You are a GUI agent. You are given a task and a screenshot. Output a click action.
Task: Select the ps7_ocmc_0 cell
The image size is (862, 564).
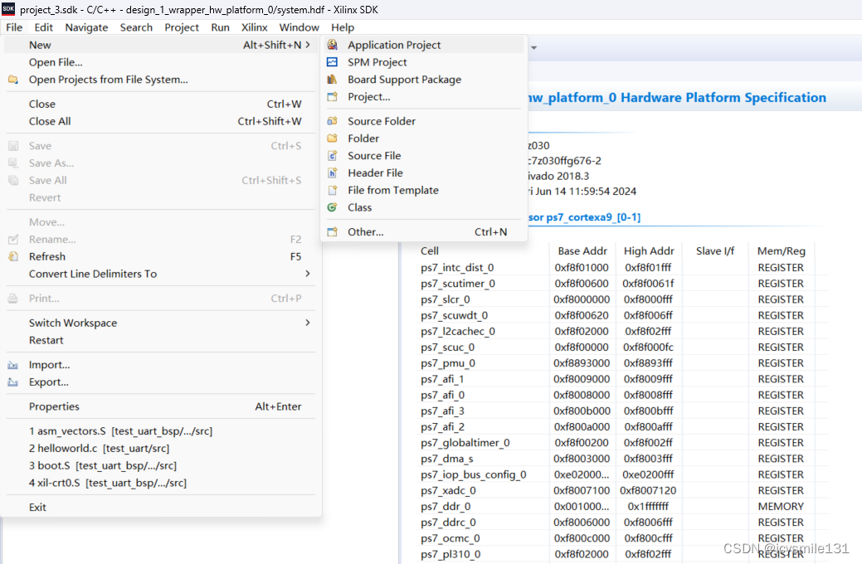click(x=450, y=538)
